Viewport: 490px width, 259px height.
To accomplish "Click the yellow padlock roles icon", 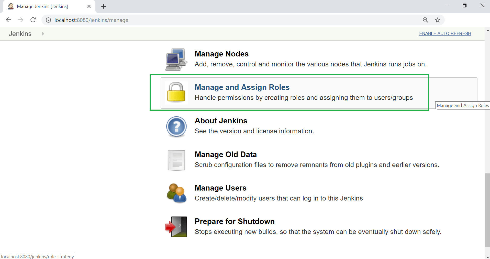I will pyautogui.click(x=176, y=92).
